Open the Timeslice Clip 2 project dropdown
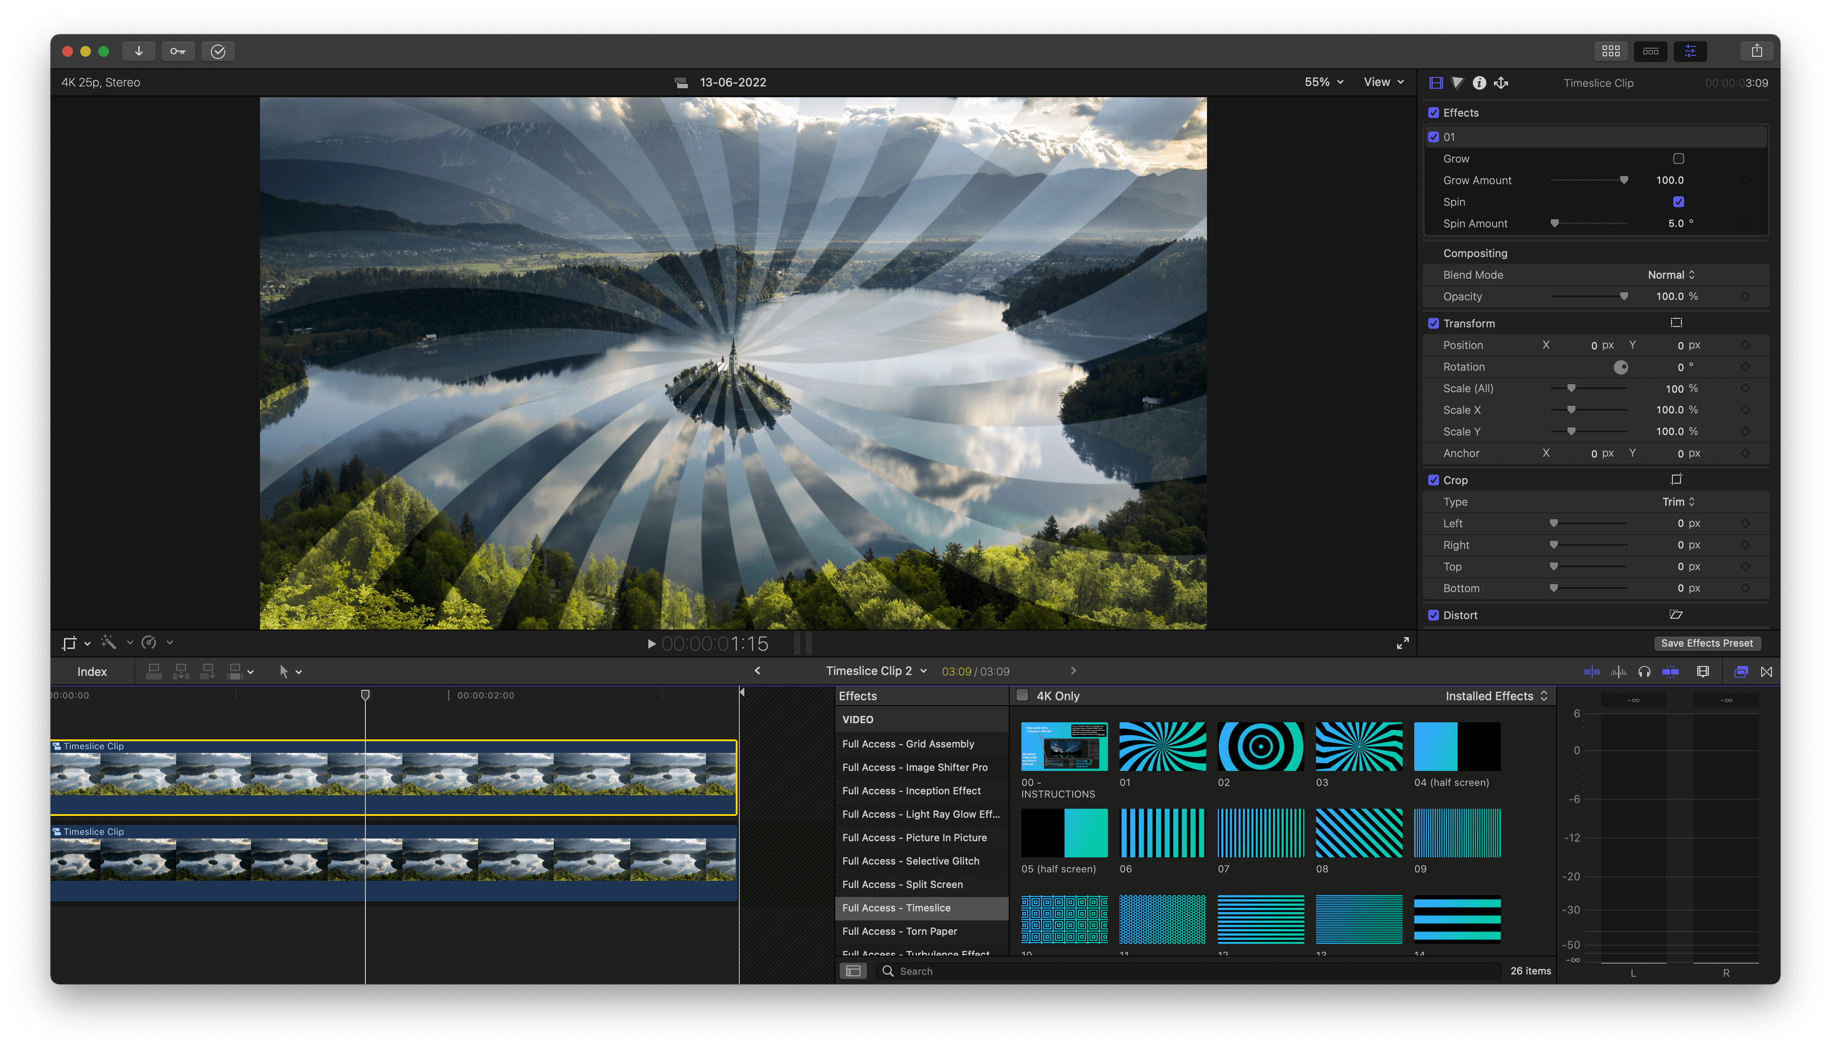 click(876, 670)
